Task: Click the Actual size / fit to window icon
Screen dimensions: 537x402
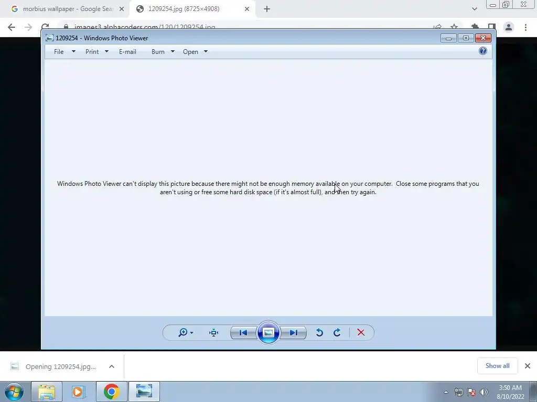Action: pyautogui.click(x=214, y=332)
